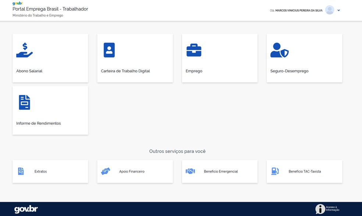Click the Seguro-Desemprego person-shield icon

(x=279, y=50)
